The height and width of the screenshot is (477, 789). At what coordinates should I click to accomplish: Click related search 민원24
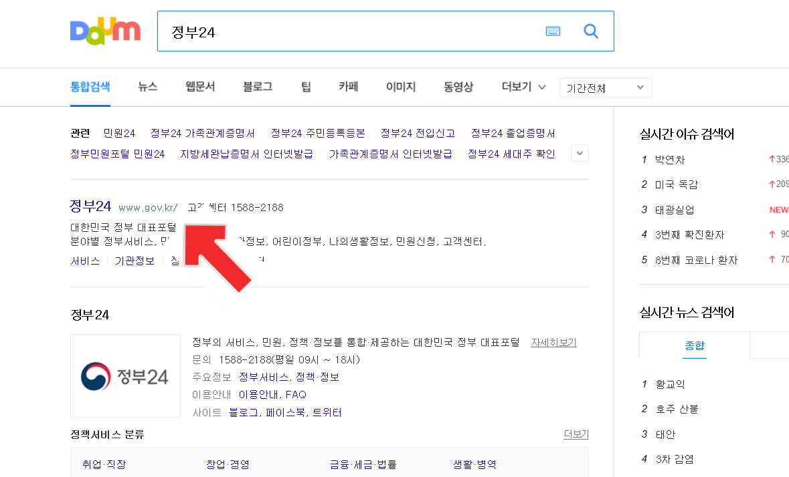coord(119,133)
